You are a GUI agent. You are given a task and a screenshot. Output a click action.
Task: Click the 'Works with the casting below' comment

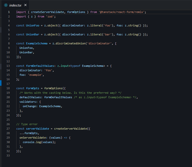[70, 93]
